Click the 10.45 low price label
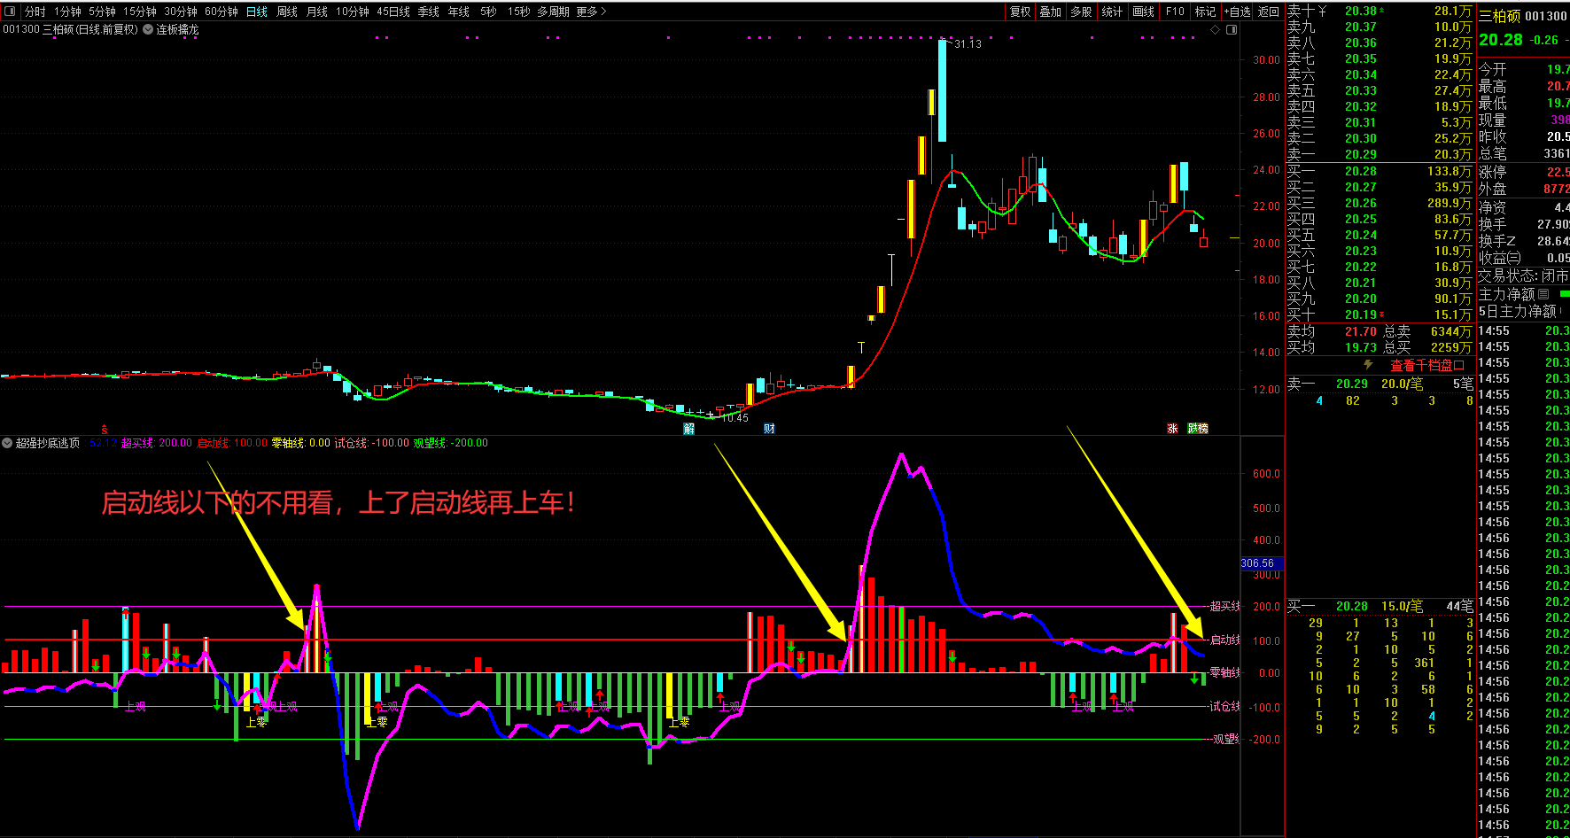The image size is (1570, 838). point(734,417)
